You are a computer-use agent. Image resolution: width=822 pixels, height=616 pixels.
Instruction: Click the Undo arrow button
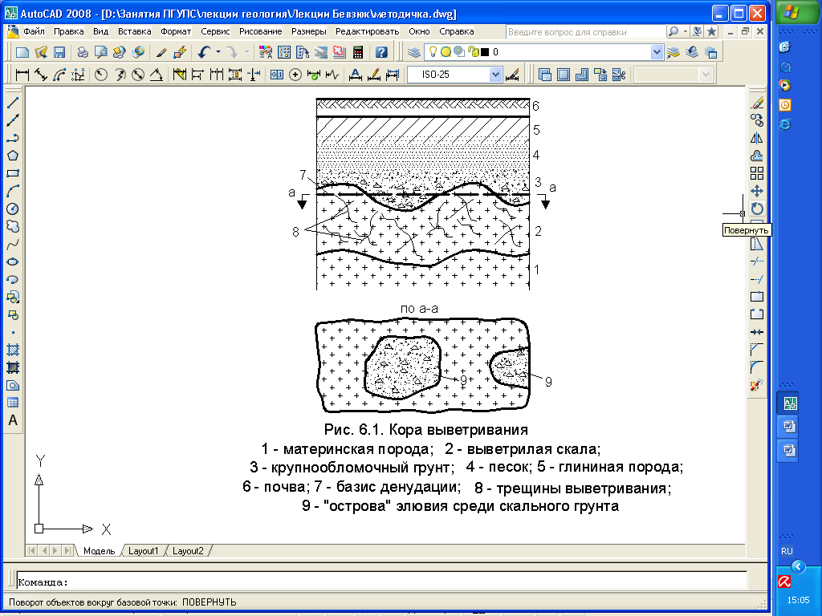pyautogui.click(x=205, y=52)
